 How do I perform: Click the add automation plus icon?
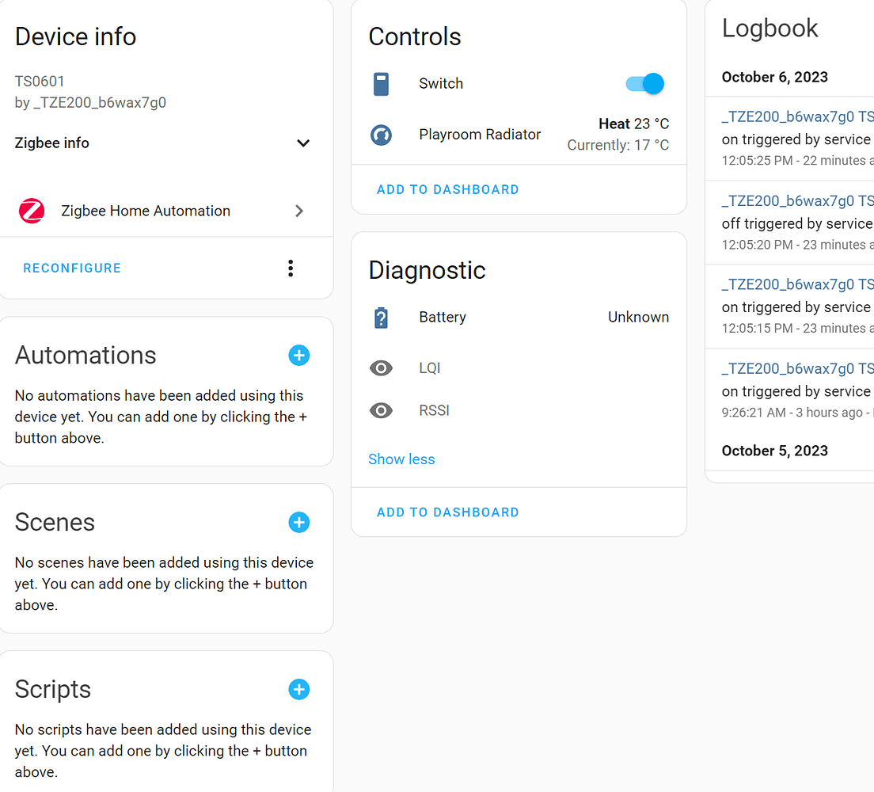298,356
